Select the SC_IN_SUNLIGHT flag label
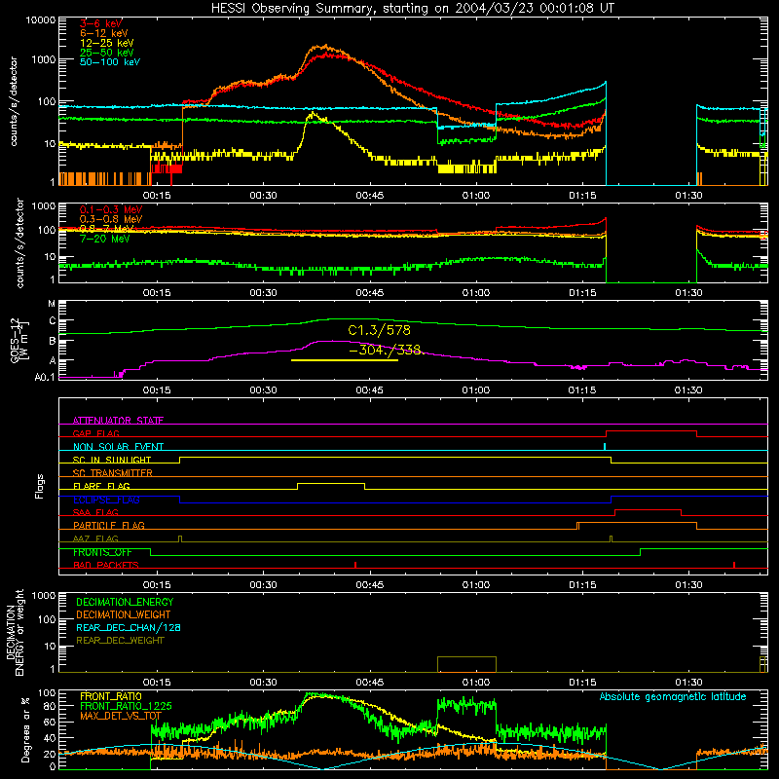779x779 pixels. click(x=112, y=460)
